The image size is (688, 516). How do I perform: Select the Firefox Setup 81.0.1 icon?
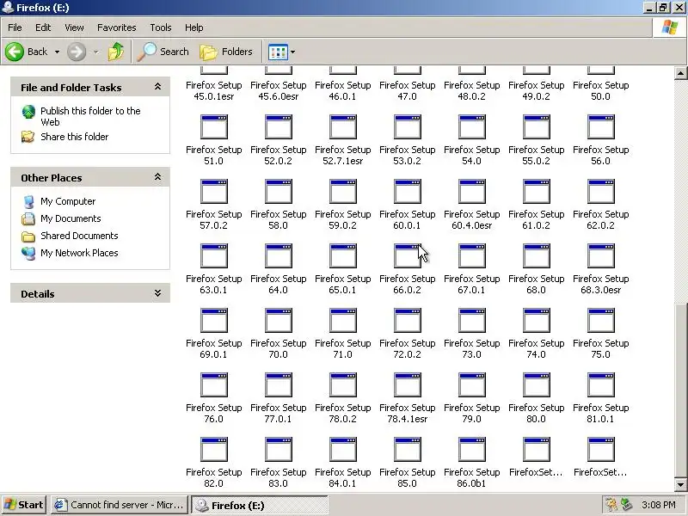[x=600, y=384]
